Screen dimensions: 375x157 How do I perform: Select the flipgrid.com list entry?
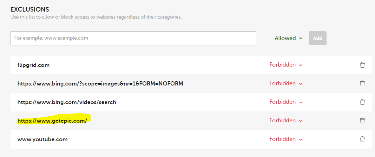pos(33,65)
